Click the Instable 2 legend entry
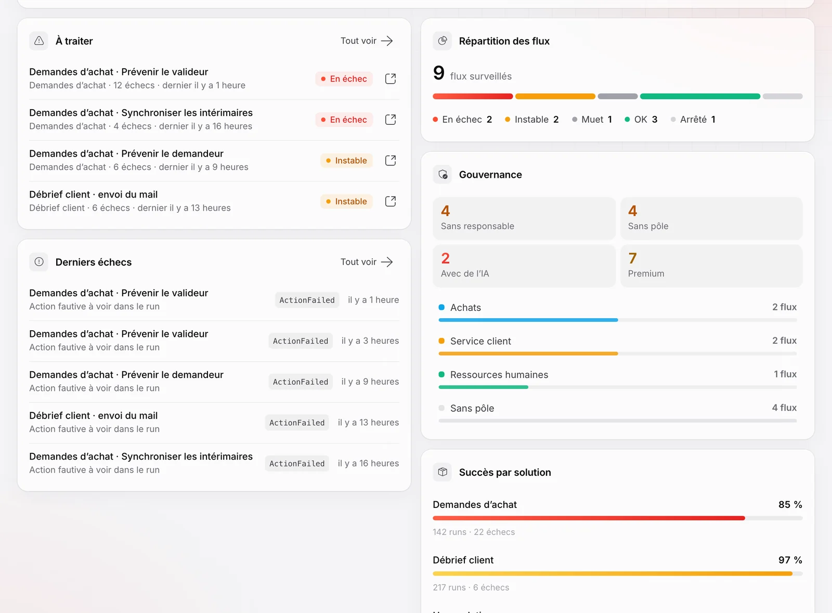The height and width of the screenshot is (613, 832). tap(532, 120)
